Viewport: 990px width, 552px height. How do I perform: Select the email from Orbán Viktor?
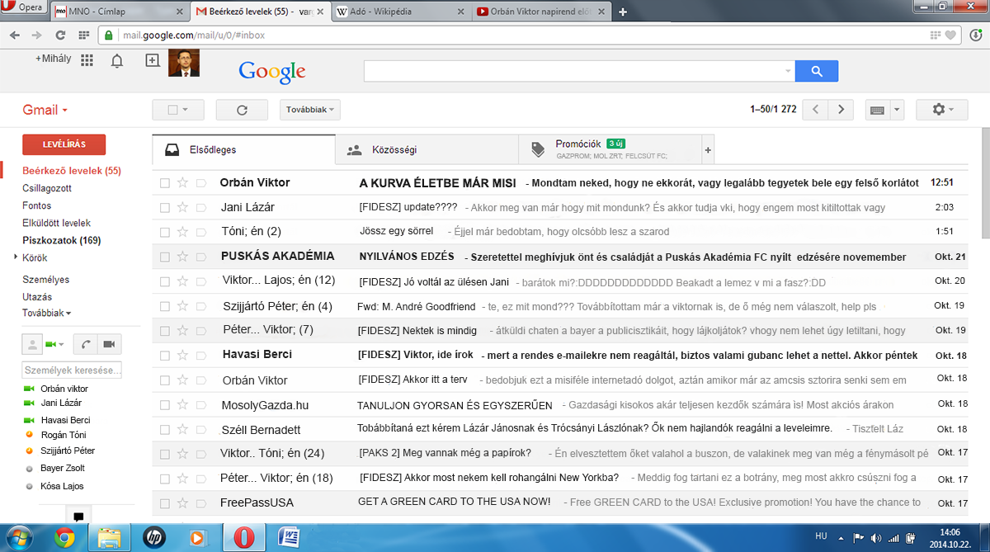click(164, 182)
